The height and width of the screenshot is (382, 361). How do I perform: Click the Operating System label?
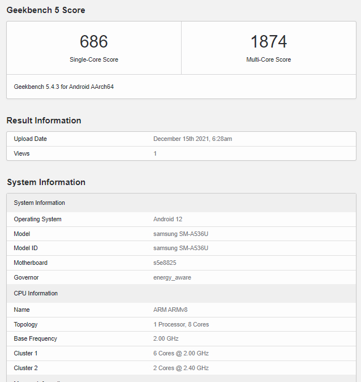(x=37, y=219)
